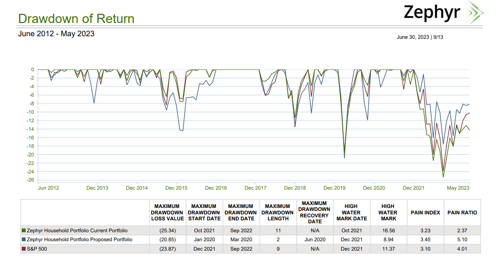
Task: Click the 5.10 pain ratio cell
Action: tap(462, 240)
